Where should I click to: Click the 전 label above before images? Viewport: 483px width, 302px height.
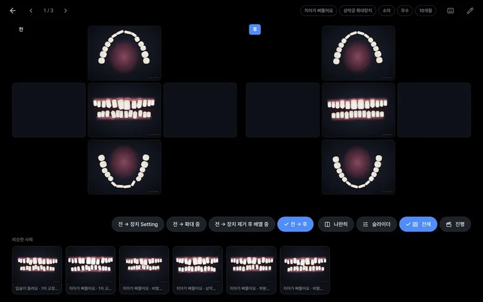pyautogui.click(x=21, y=29)
